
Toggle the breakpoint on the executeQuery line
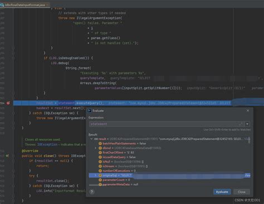tap(8, 103)
